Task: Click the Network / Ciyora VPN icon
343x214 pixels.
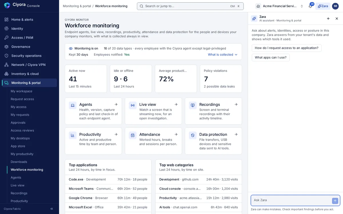Action: pyautogui.click(x=6, y=65)
